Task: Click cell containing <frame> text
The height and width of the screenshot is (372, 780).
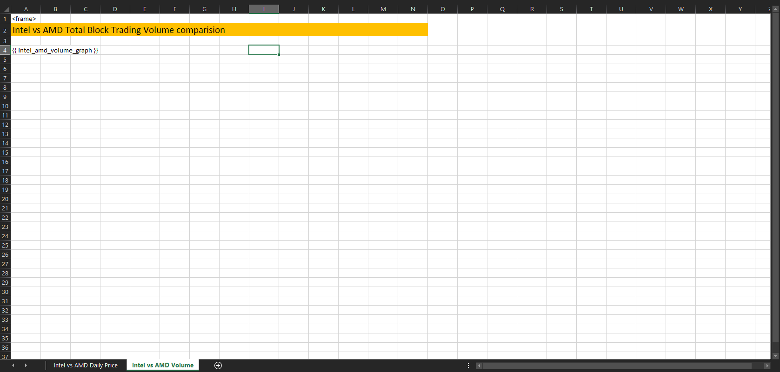Action: pos(26,19)
